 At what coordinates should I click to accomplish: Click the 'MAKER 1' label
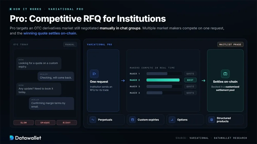coord(135,74)
